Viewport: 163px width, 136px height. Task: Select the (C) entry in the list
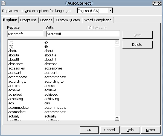tap(62, 42)
